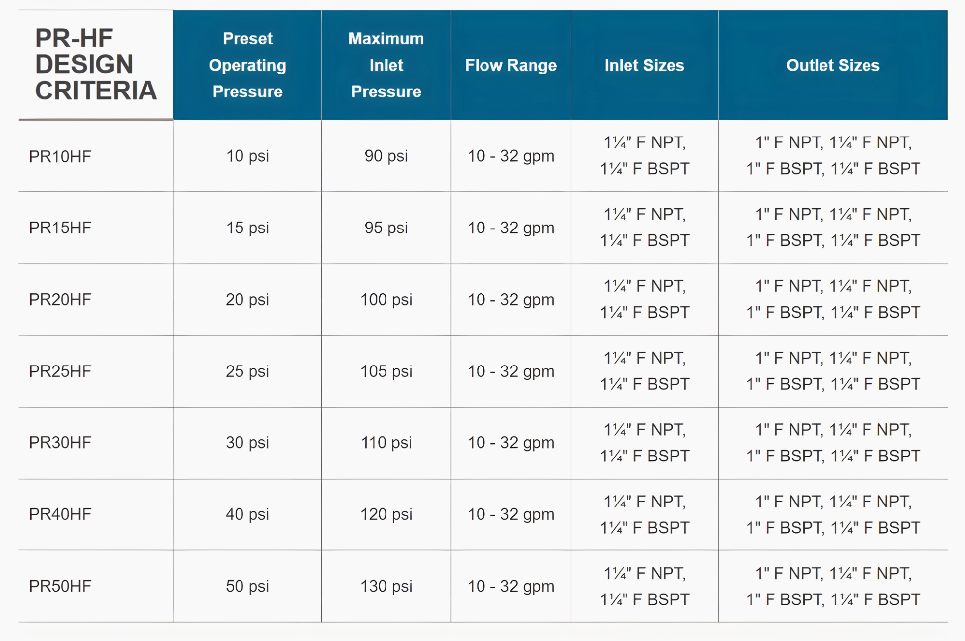Click the PR-HF DESIGN CRITERIA title

(96, 64)
